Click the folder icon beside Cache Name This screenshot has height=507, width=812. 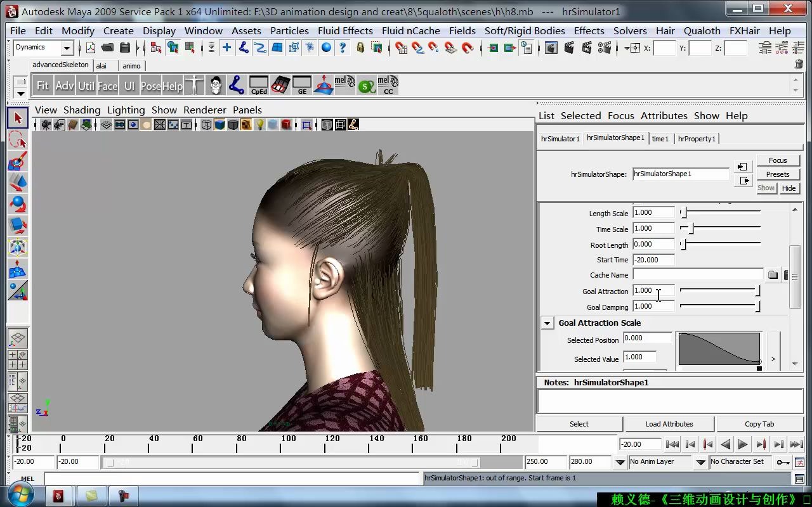click(773, 275)
